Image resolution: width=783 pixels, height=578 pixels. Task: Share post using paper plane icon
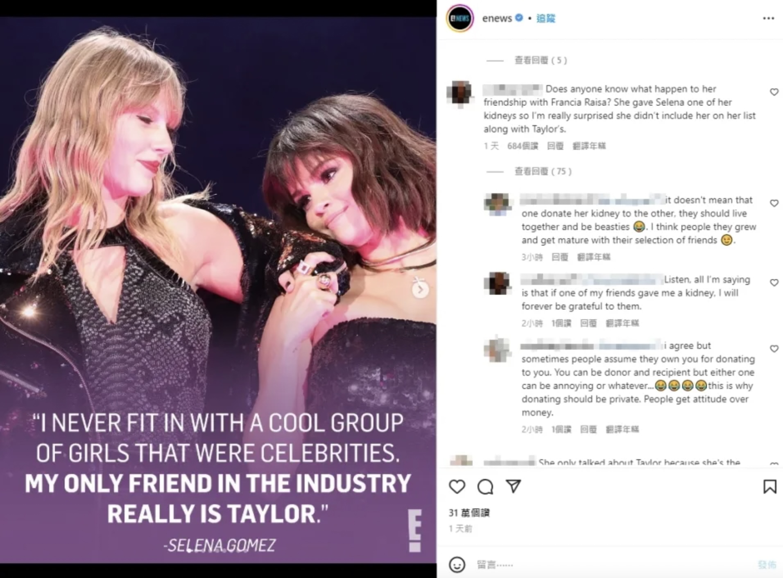tap(513, 486)
